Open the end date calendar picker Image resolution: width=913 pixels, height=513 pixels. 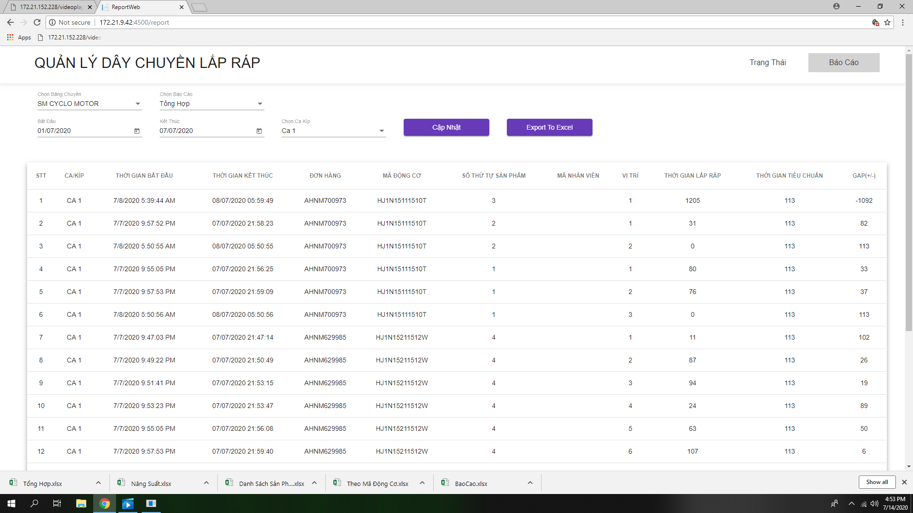pyautogui.click(x=259, y=131)
